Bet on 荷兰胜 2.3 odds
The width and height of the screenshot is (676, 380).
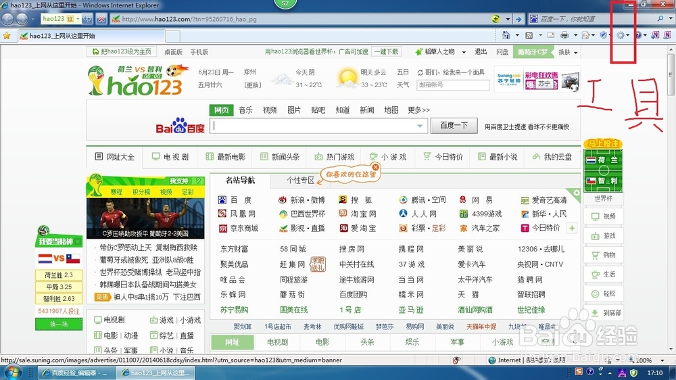[59, 275]
